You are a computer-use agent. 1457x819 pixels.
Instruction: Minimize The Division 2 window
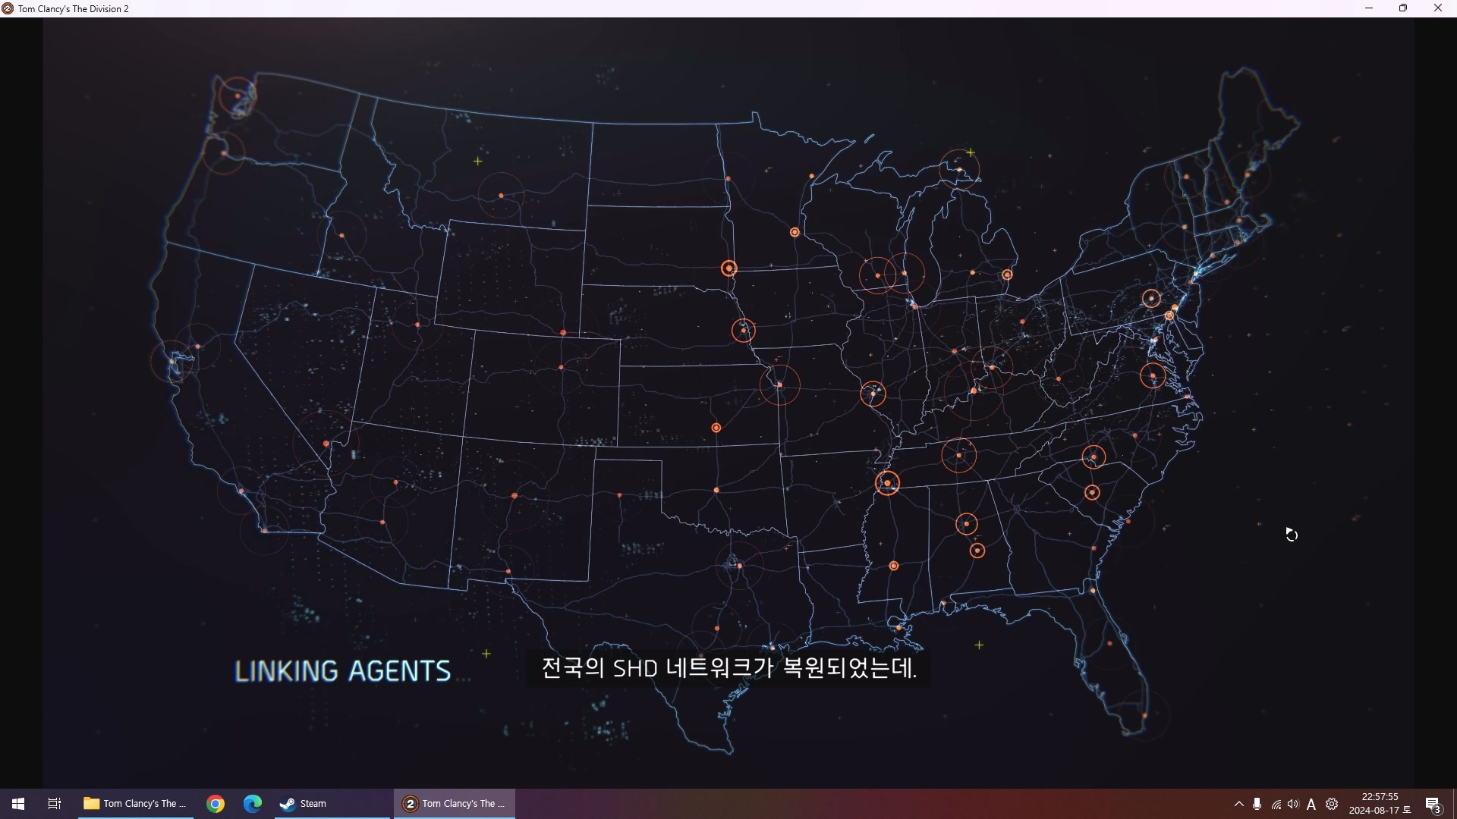click(x=1369, y=8)
